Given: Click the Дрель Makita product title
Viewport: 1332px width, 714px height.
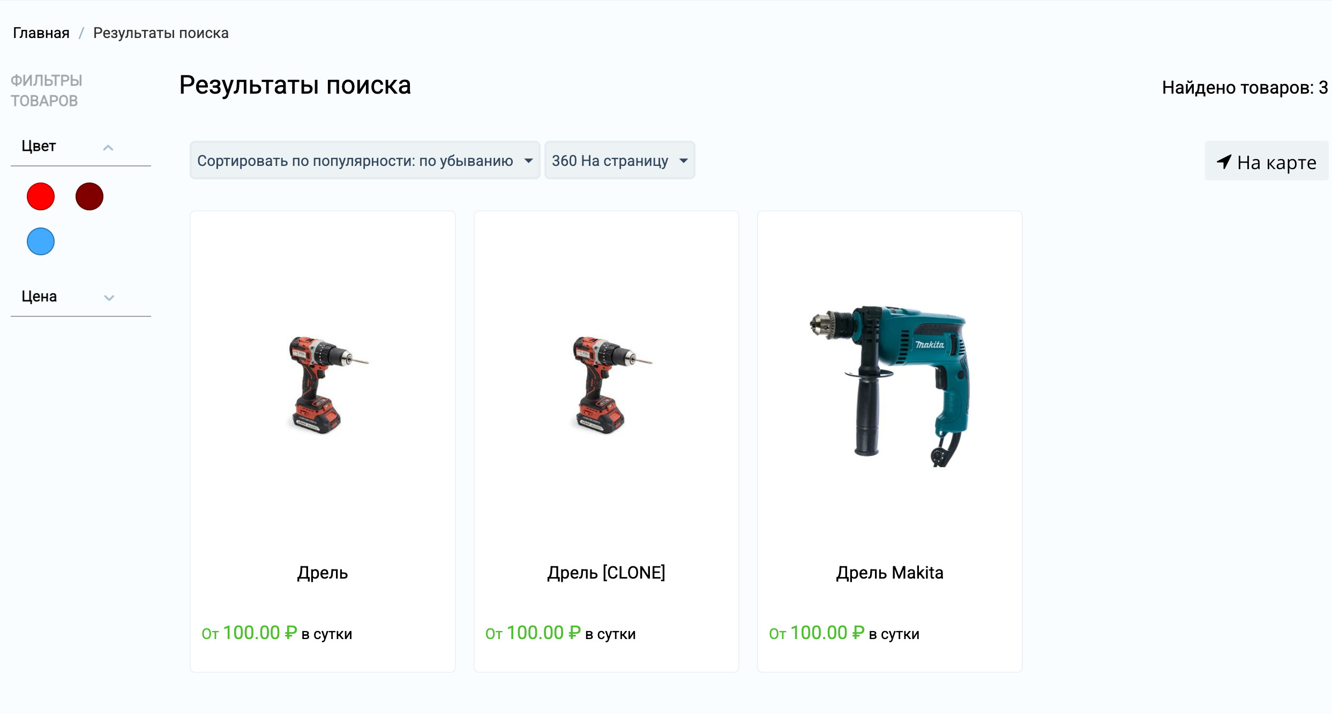Looking at the screenshot, I should tap(890, 573).
